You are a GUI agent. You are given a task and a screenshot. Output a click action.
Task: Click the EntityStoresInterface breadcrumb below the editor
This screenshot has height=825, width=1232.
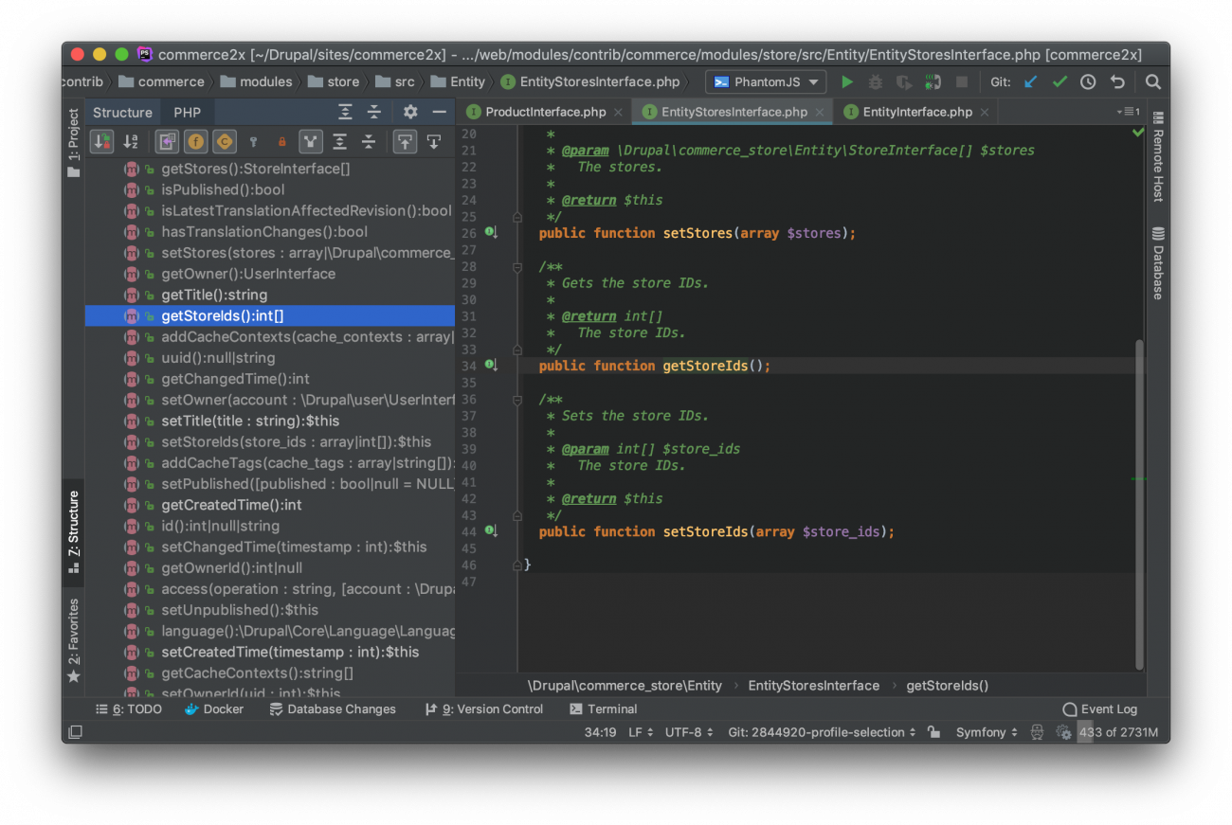[x=813, y=685]
